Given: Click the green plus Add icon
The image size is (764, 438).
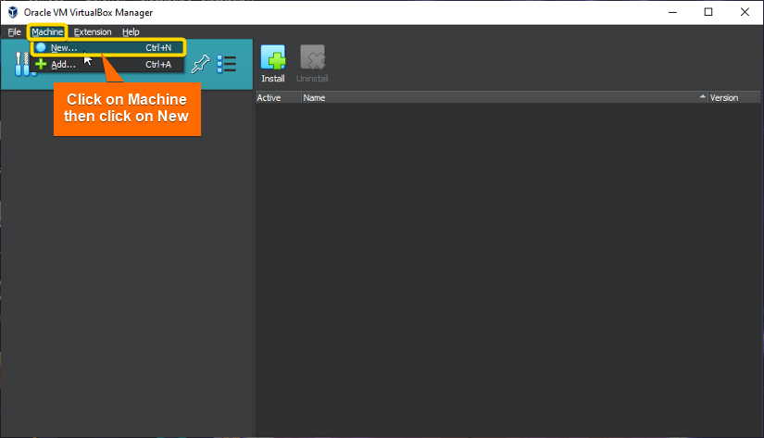Looking at the screenshot, I should click(x=41, y=64).
